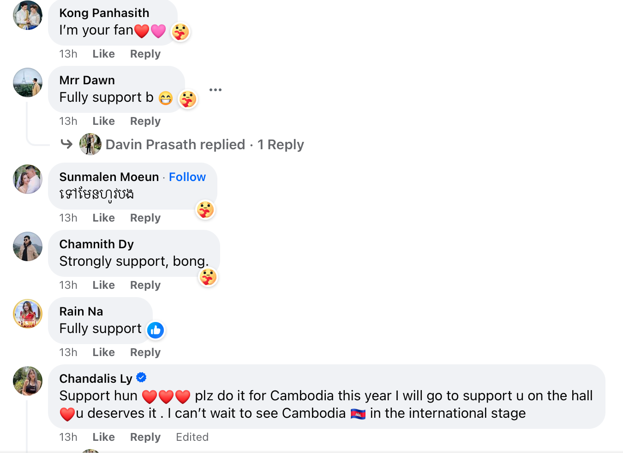Reply to Rain Na's comment
This screenshot has height=456, width=623.
pyautogui.click(x=145, y=352)
